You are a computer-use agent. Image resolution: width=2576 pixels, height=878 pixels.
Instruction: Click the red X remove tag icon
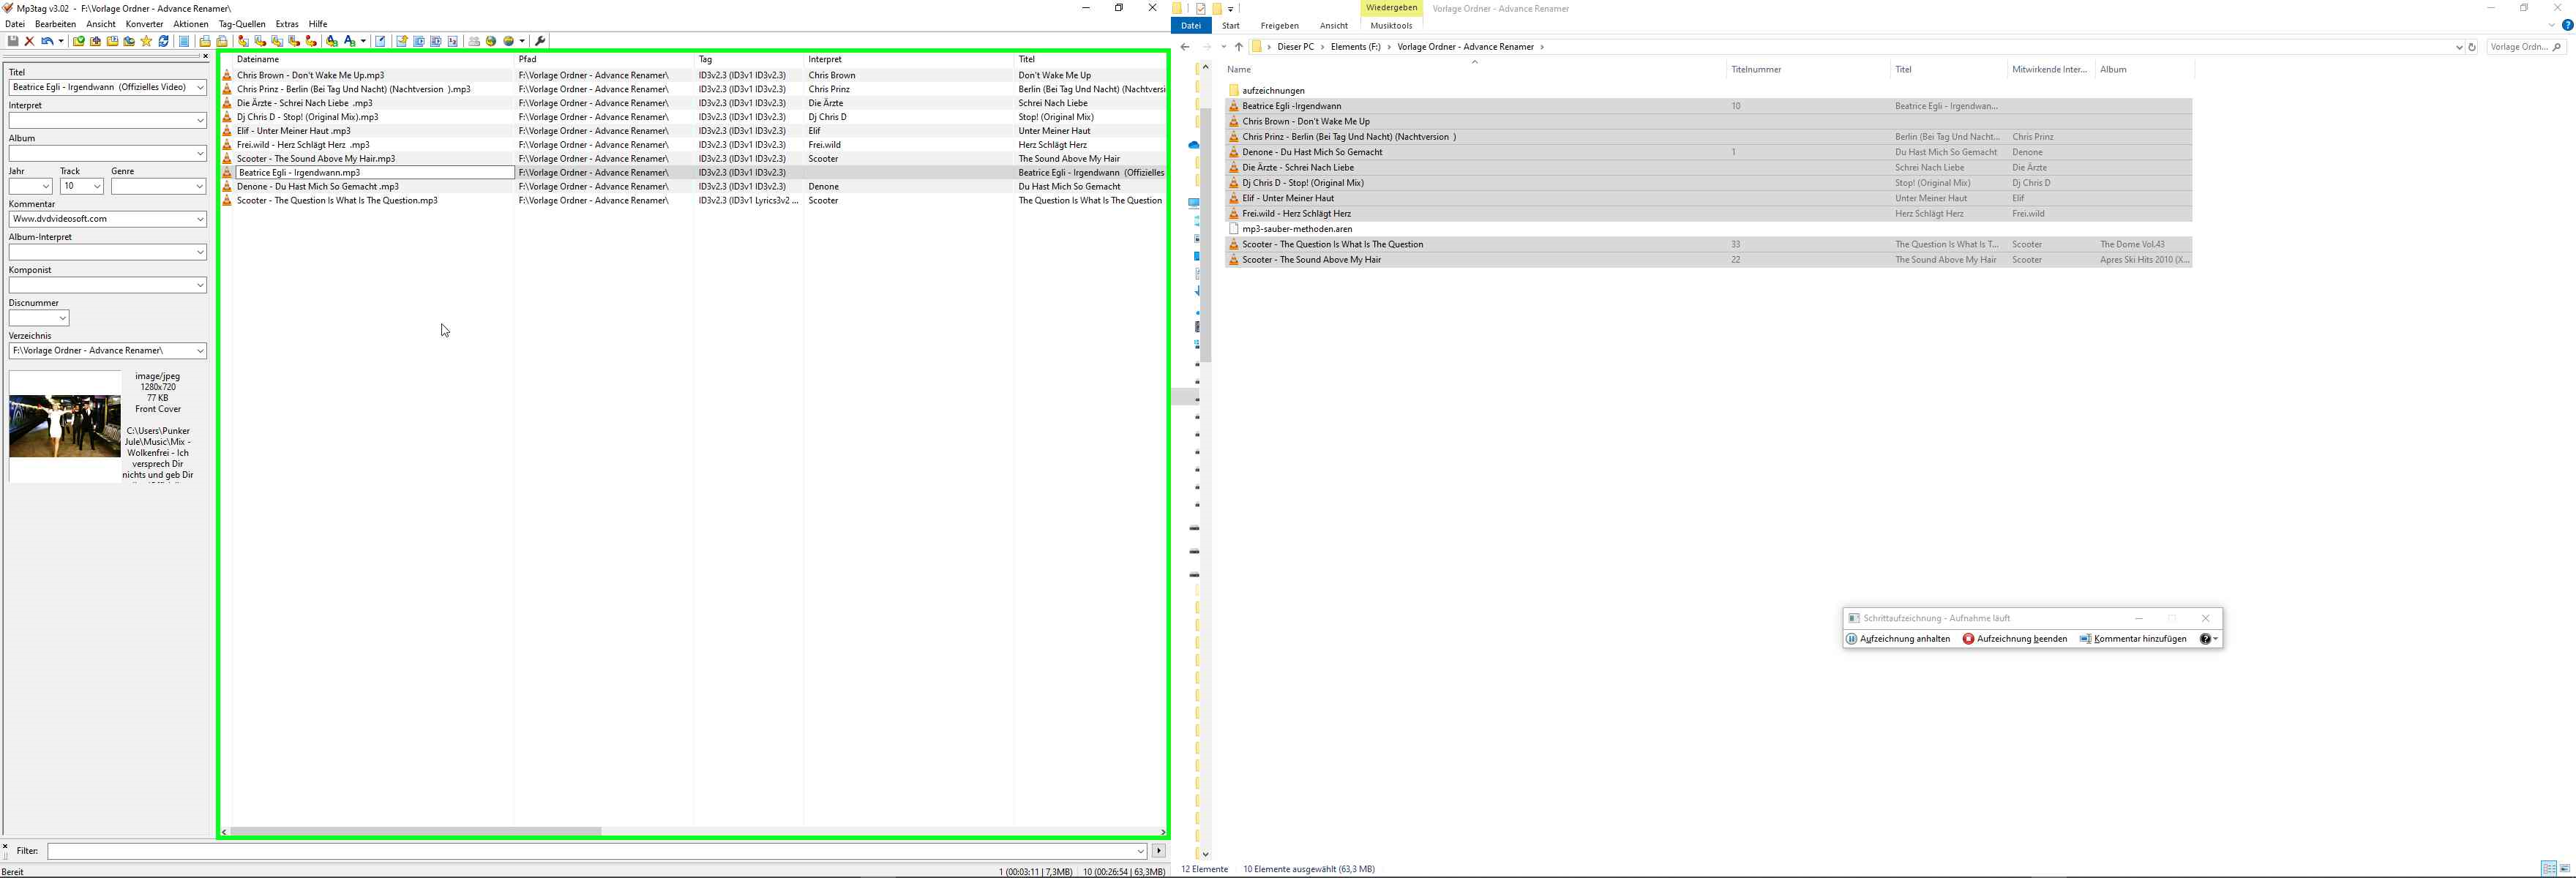(30, 41)
